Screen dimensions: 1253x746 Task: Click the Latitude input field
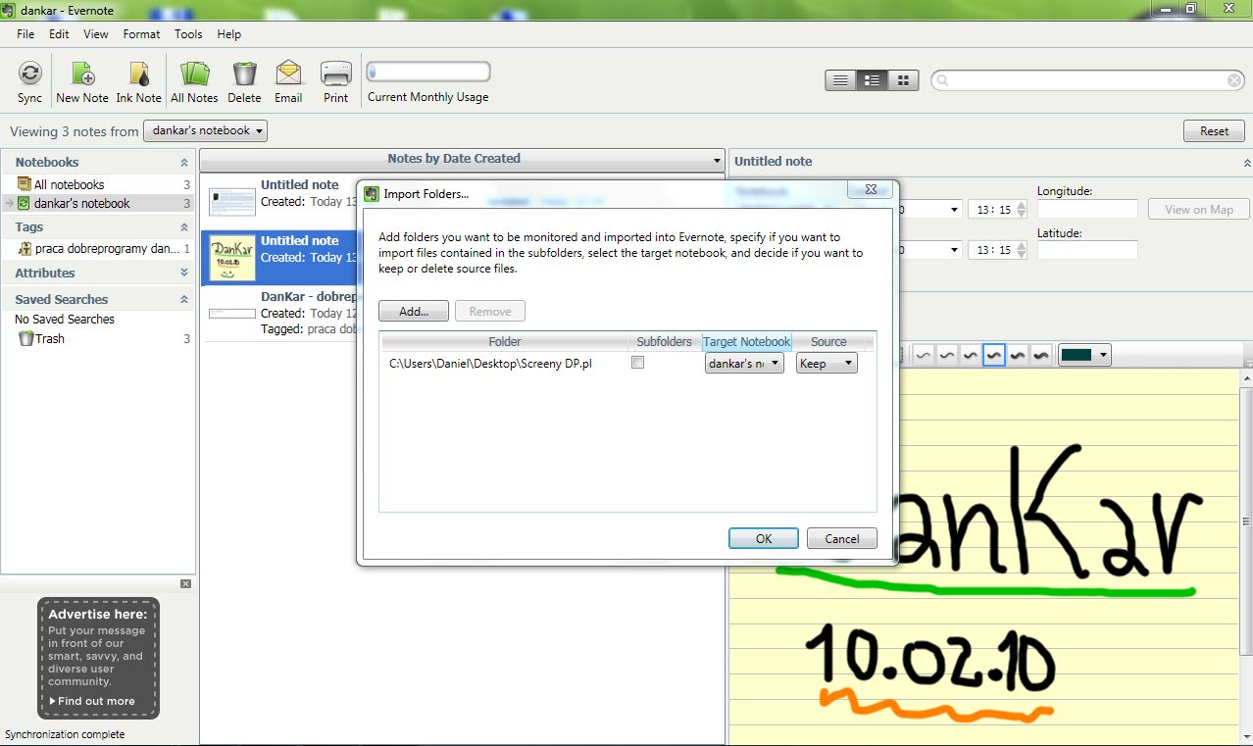coord(1087,250)
